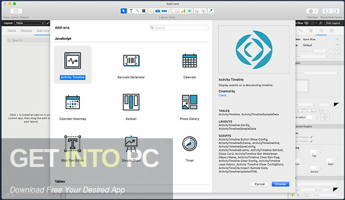The width and height of the screenshot is (345, 200).
Task: Click the Cancel button
Action: (260, 184)
